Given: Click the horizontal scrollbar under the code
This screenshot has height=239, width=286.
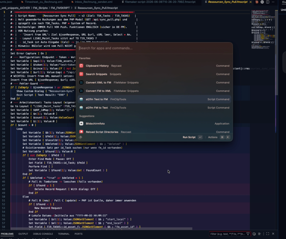Looking at the screenshot, I should pyautogui.click(x=101, y=229).
